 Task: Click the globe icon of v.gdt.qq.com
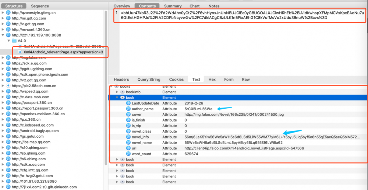tap(8, 24)
